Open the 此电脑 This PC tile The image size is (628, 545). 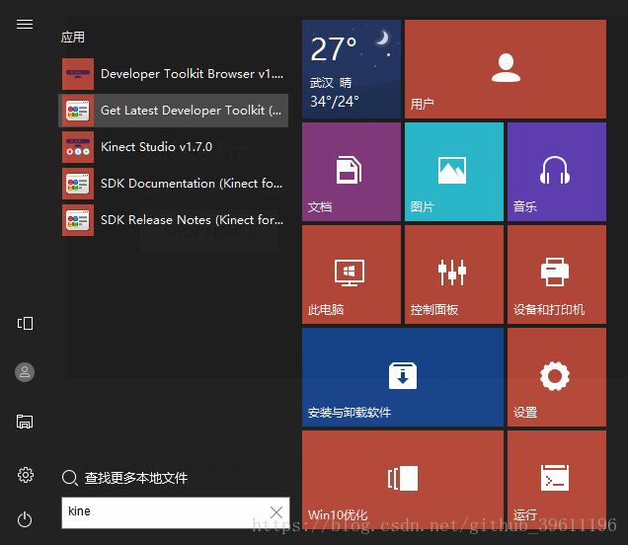352,274
